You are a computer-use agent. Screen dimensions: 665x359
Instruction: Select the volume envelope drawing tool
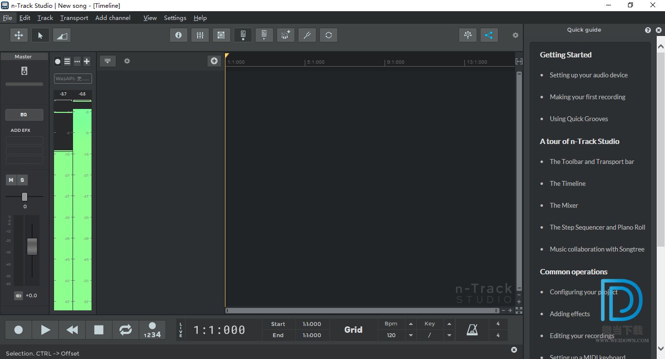pos(62,35)
